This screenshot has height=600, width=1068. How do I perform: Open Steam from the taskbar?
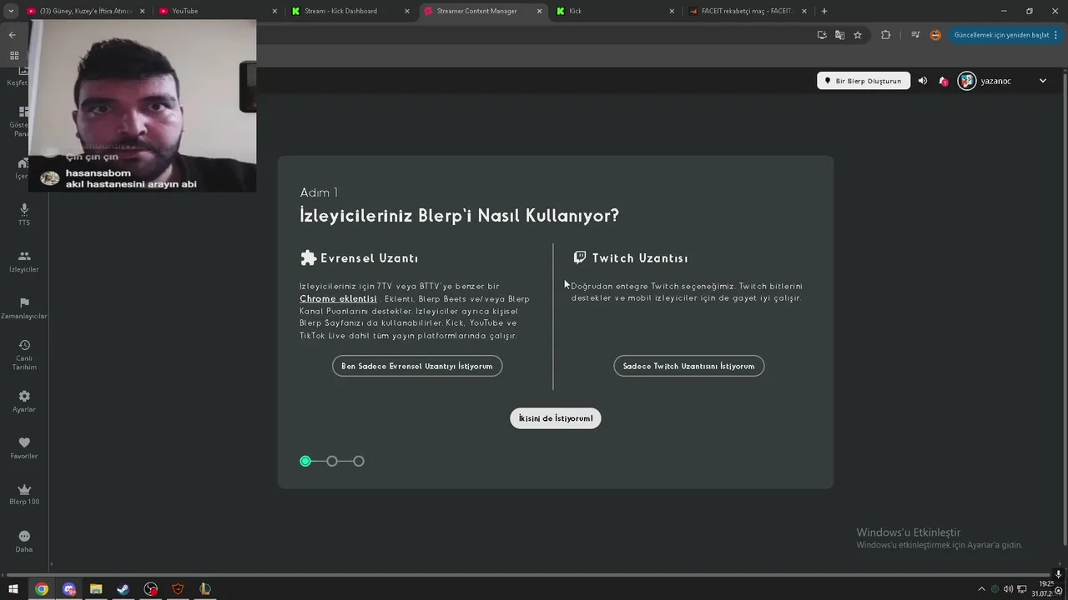coord(123,589)
